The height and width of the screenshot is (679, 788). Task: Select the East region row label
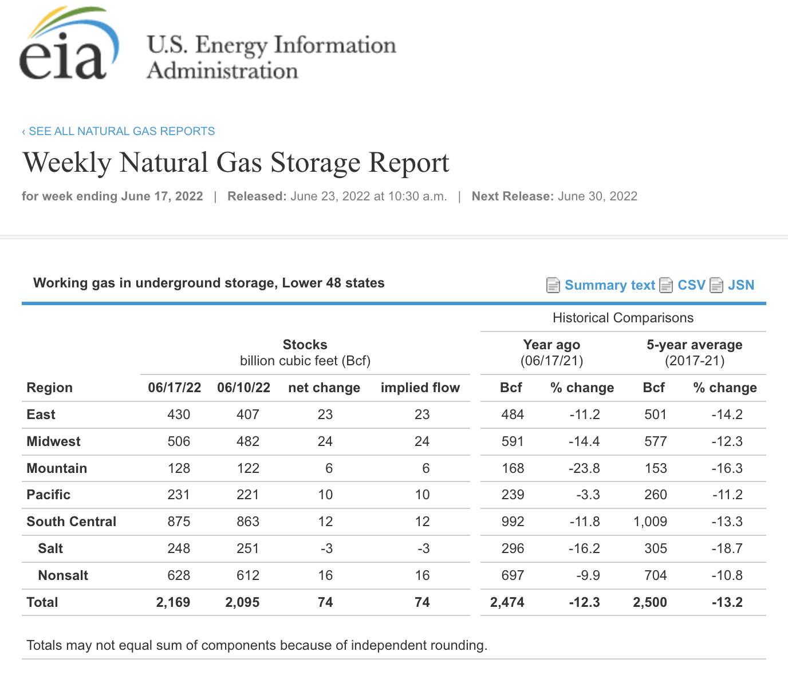(x=41, y=414)
